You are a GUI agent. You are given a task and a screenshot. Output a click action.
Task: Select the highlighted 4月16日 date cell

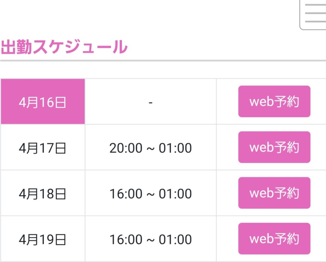(x=43, y=102)
